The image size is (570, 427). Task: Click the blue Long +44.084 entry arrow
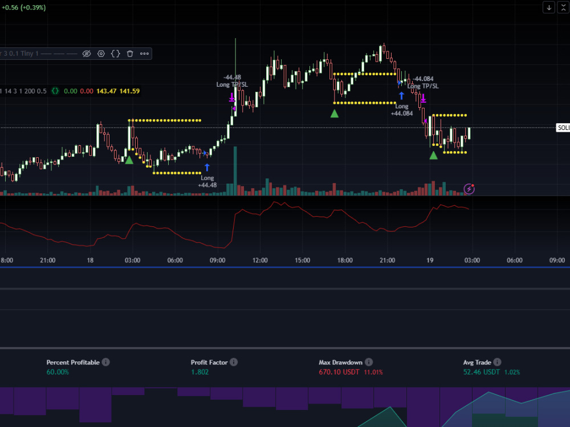pos(401,96)
